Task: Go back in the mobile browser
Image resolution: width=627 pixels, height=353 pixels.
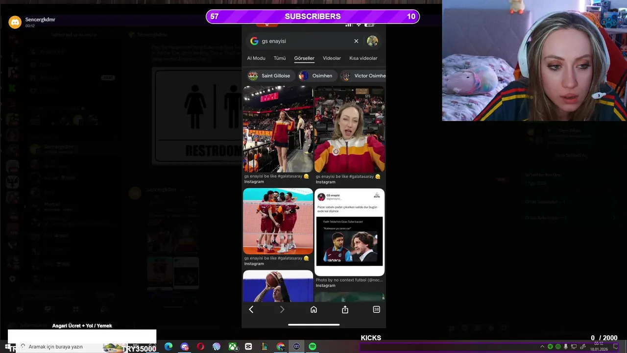Action: (251, 309)
